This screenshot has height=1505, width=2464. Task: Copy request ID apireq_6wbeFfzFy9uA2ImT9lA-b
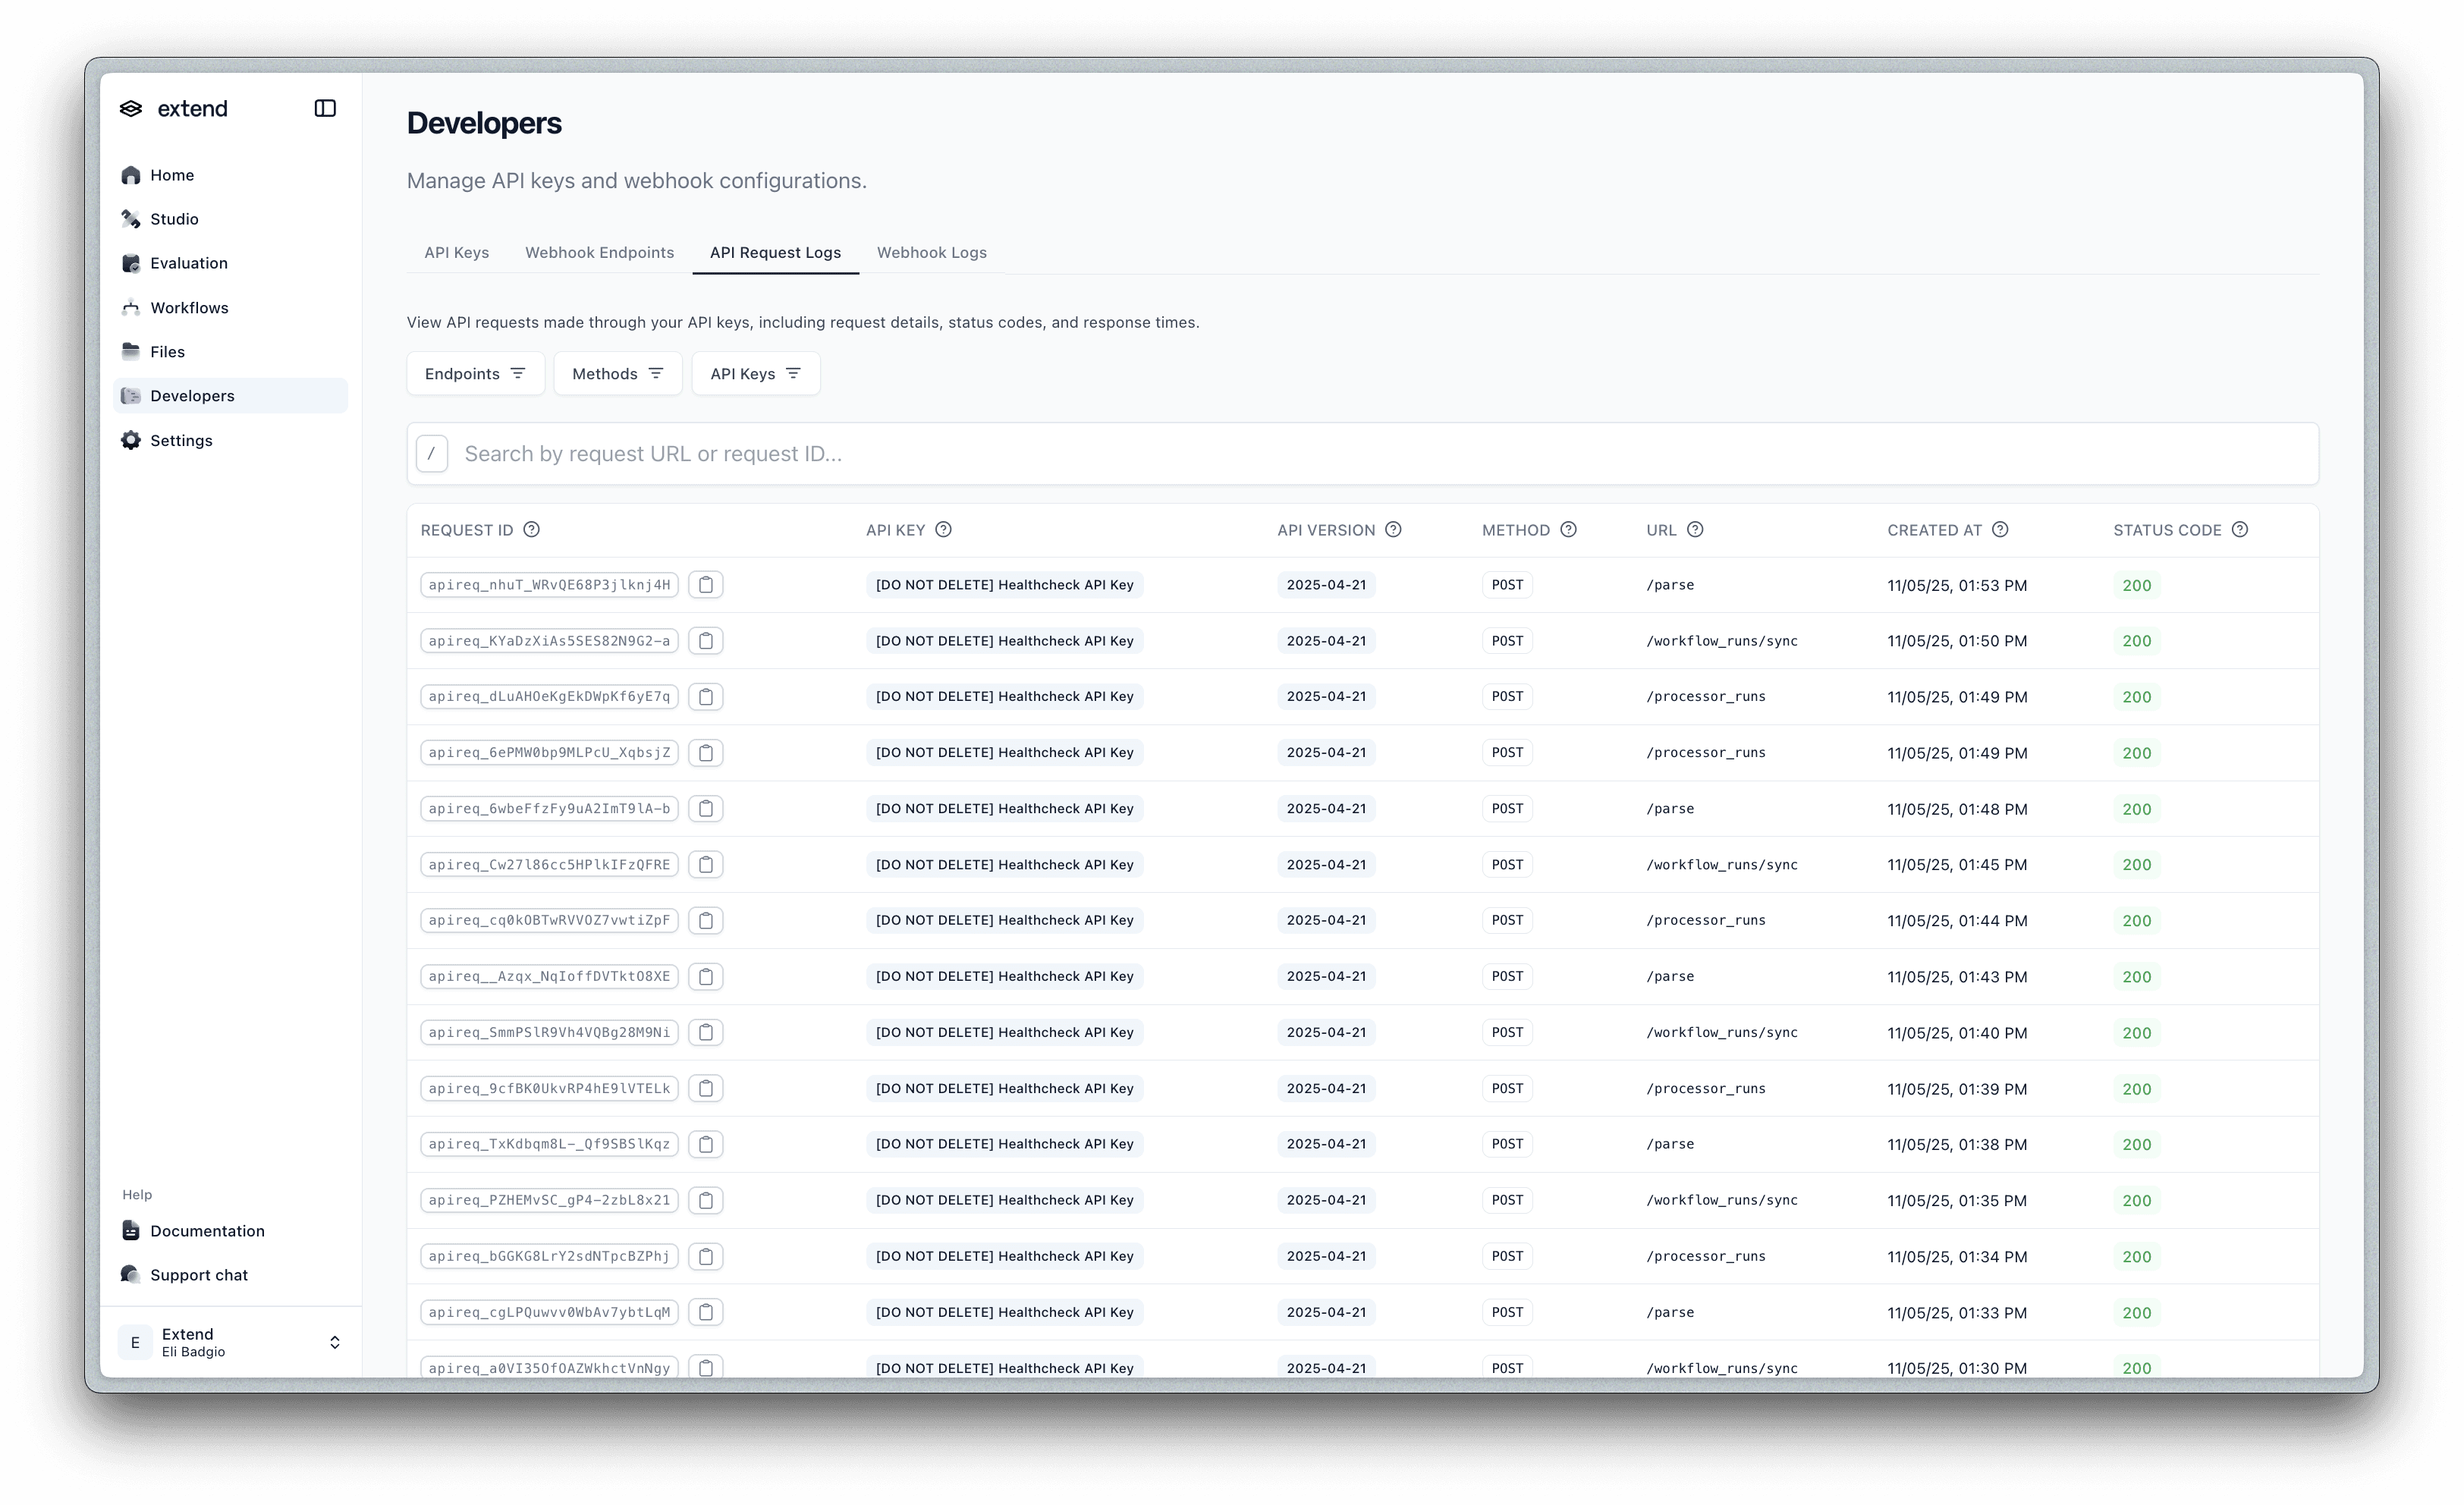pyautogui.click(x=705, y=809)
